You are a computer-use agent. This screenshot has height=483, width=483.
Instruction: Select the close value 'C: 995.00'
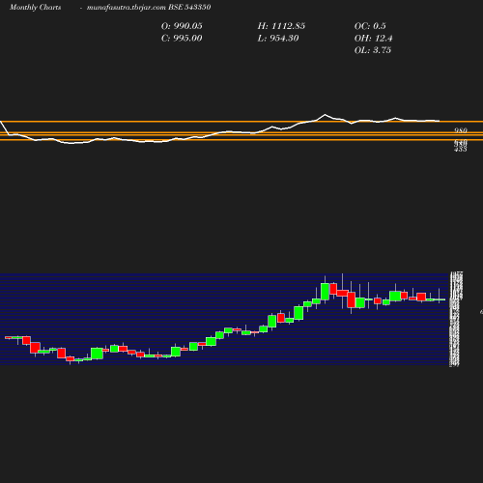tap(182, 39)
